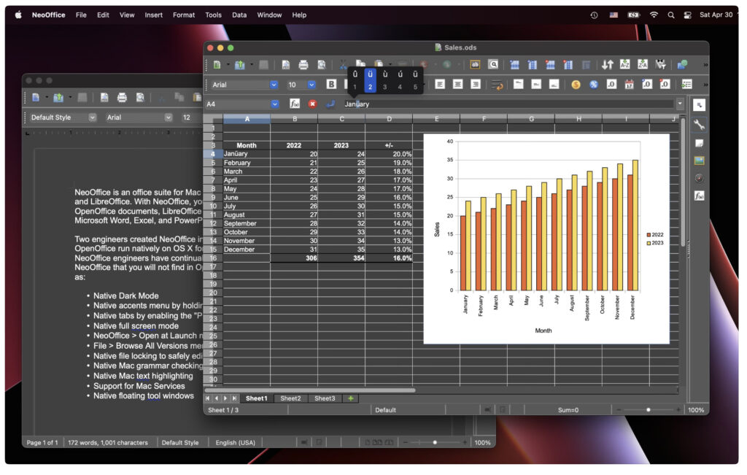Open the Format menu in menu bar
This screenshot has width=747, height=475.
click(184, 15)
